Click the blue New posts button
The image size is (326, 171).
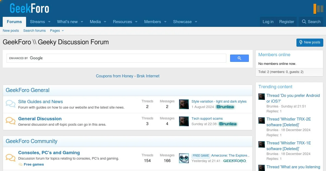(x=310, y=42)
